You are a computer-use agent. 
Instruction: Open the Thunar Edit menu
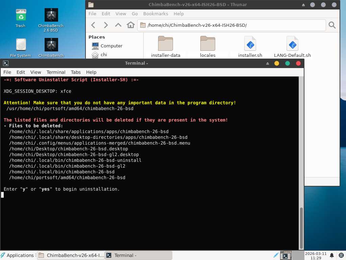click(106, 14)
